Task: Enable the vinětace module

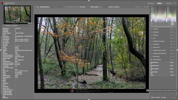Action: click(151, 35)
